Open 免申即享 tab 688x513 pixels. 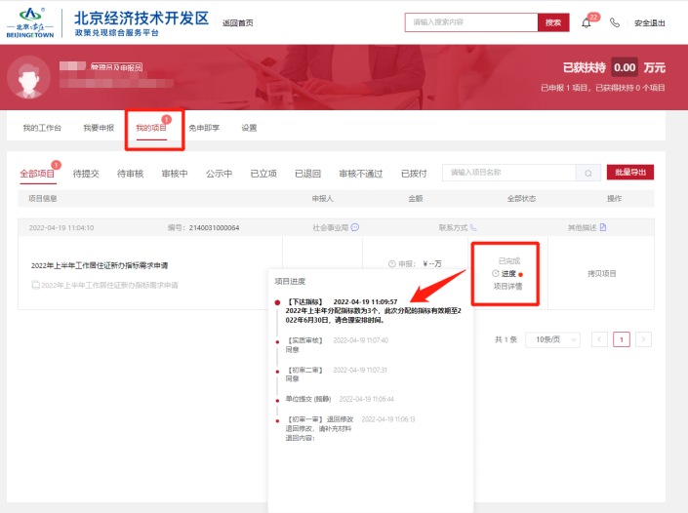(204, 128)
